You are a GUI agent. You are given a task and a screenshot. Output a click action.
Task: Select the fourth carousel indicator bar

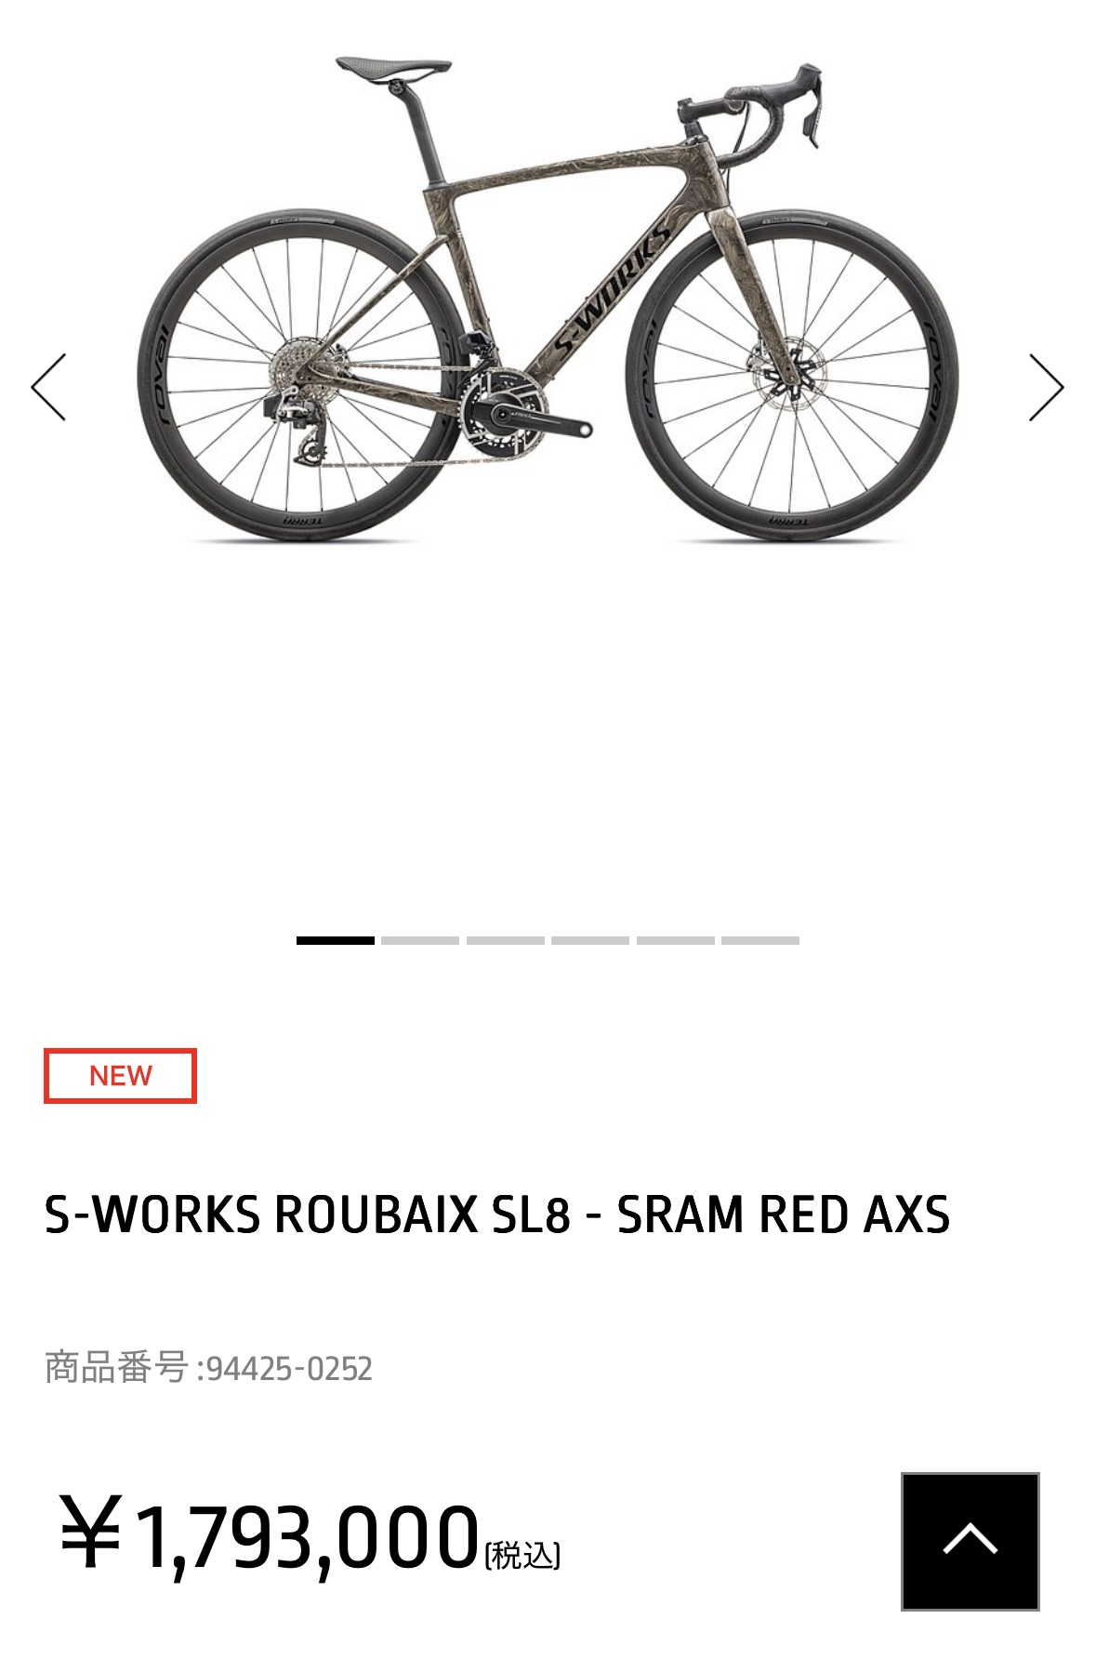click(590, 940)
